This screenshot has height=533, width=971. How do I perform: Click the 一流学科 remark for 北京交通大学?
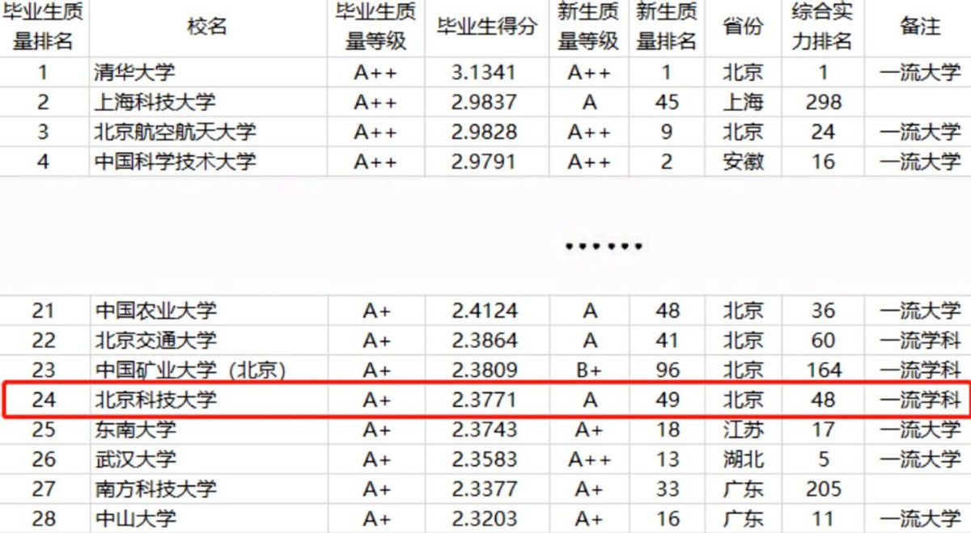pos(918,338)
